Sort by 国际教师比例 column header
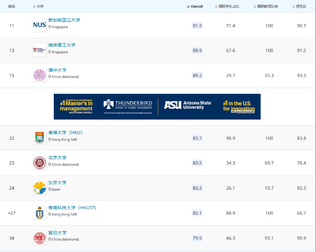The height and width of the screenshot is (252, 316). [266, 6]
